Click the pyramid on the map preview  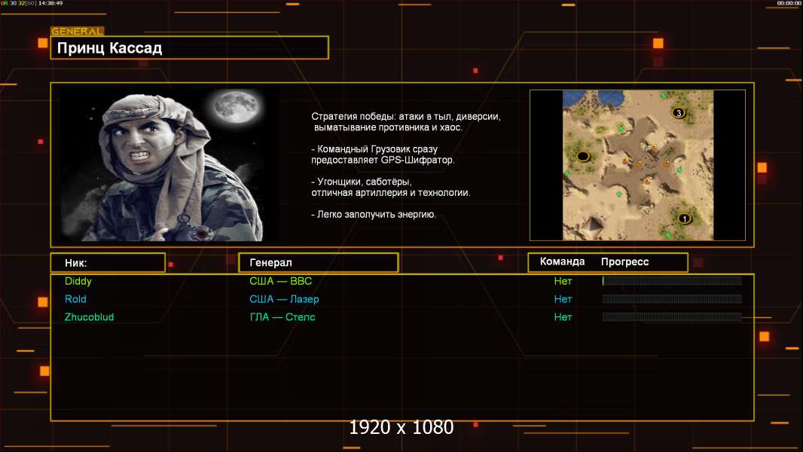tap(595, 225)
